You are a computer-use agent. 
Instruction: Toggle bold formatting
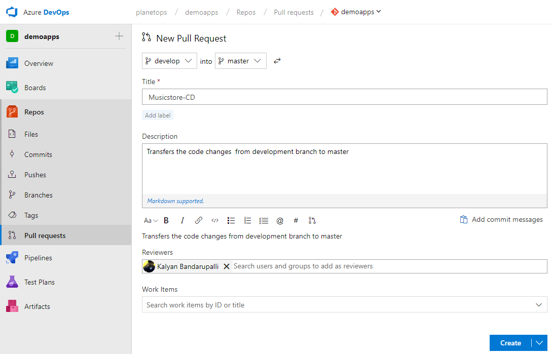(x=166, y=221)
